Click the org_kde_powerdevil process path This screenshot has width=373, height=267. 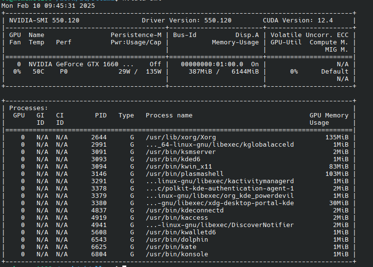click(x=220, y=196)
